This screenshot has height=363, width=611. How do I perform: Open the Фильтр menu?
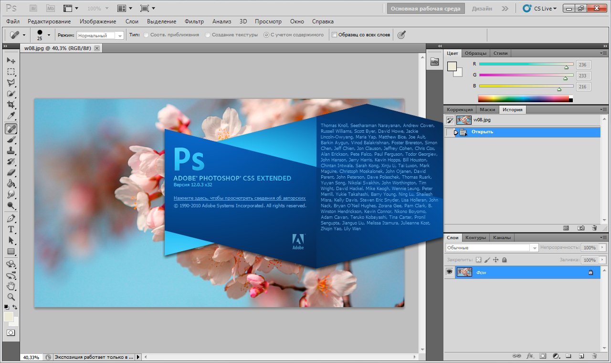[x=194, y=21]
